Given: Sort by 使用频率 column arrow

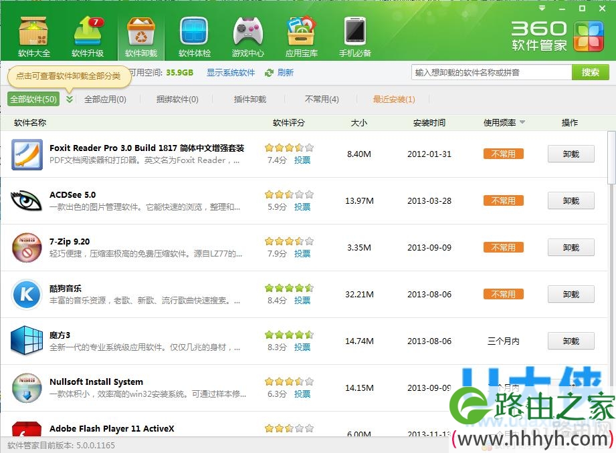Looking at the screenshot, I should (x=522, y=122).
